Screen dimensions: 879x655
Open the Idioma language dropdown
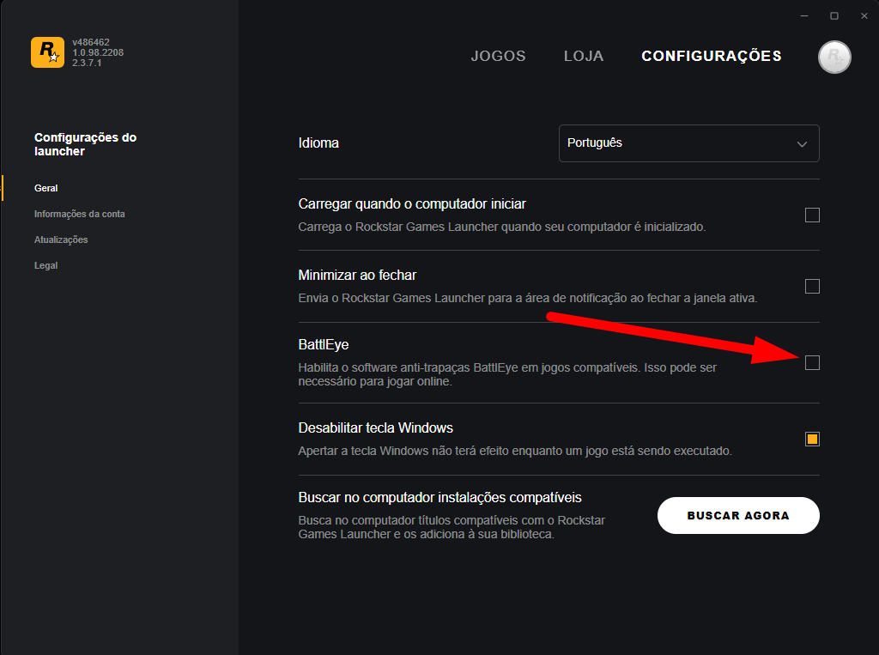[688, 143]
